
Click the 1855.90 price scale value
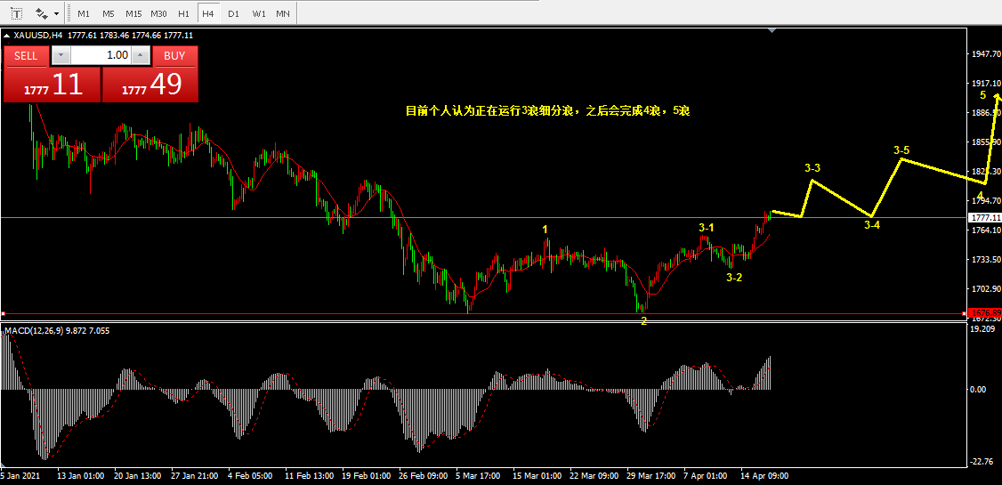[x=985, y=141]
